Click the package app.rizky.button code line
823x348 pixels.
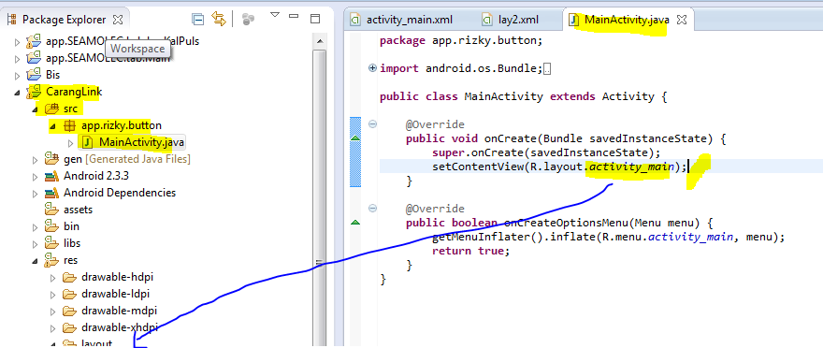tap(460, 40)
